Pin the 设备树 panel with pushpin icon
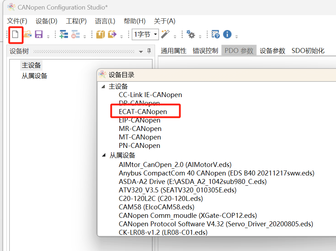 pos(149,51)
